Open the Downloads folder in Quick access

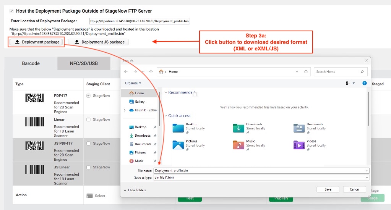(x=238, y=128)
